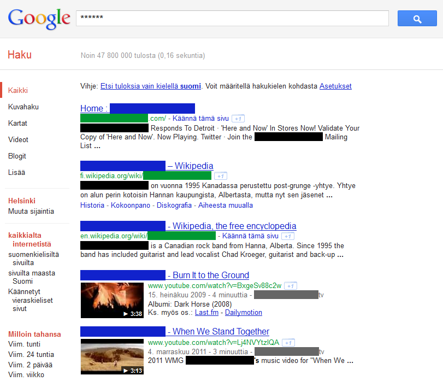Click +1 button on When We Stand Together result

288,343
